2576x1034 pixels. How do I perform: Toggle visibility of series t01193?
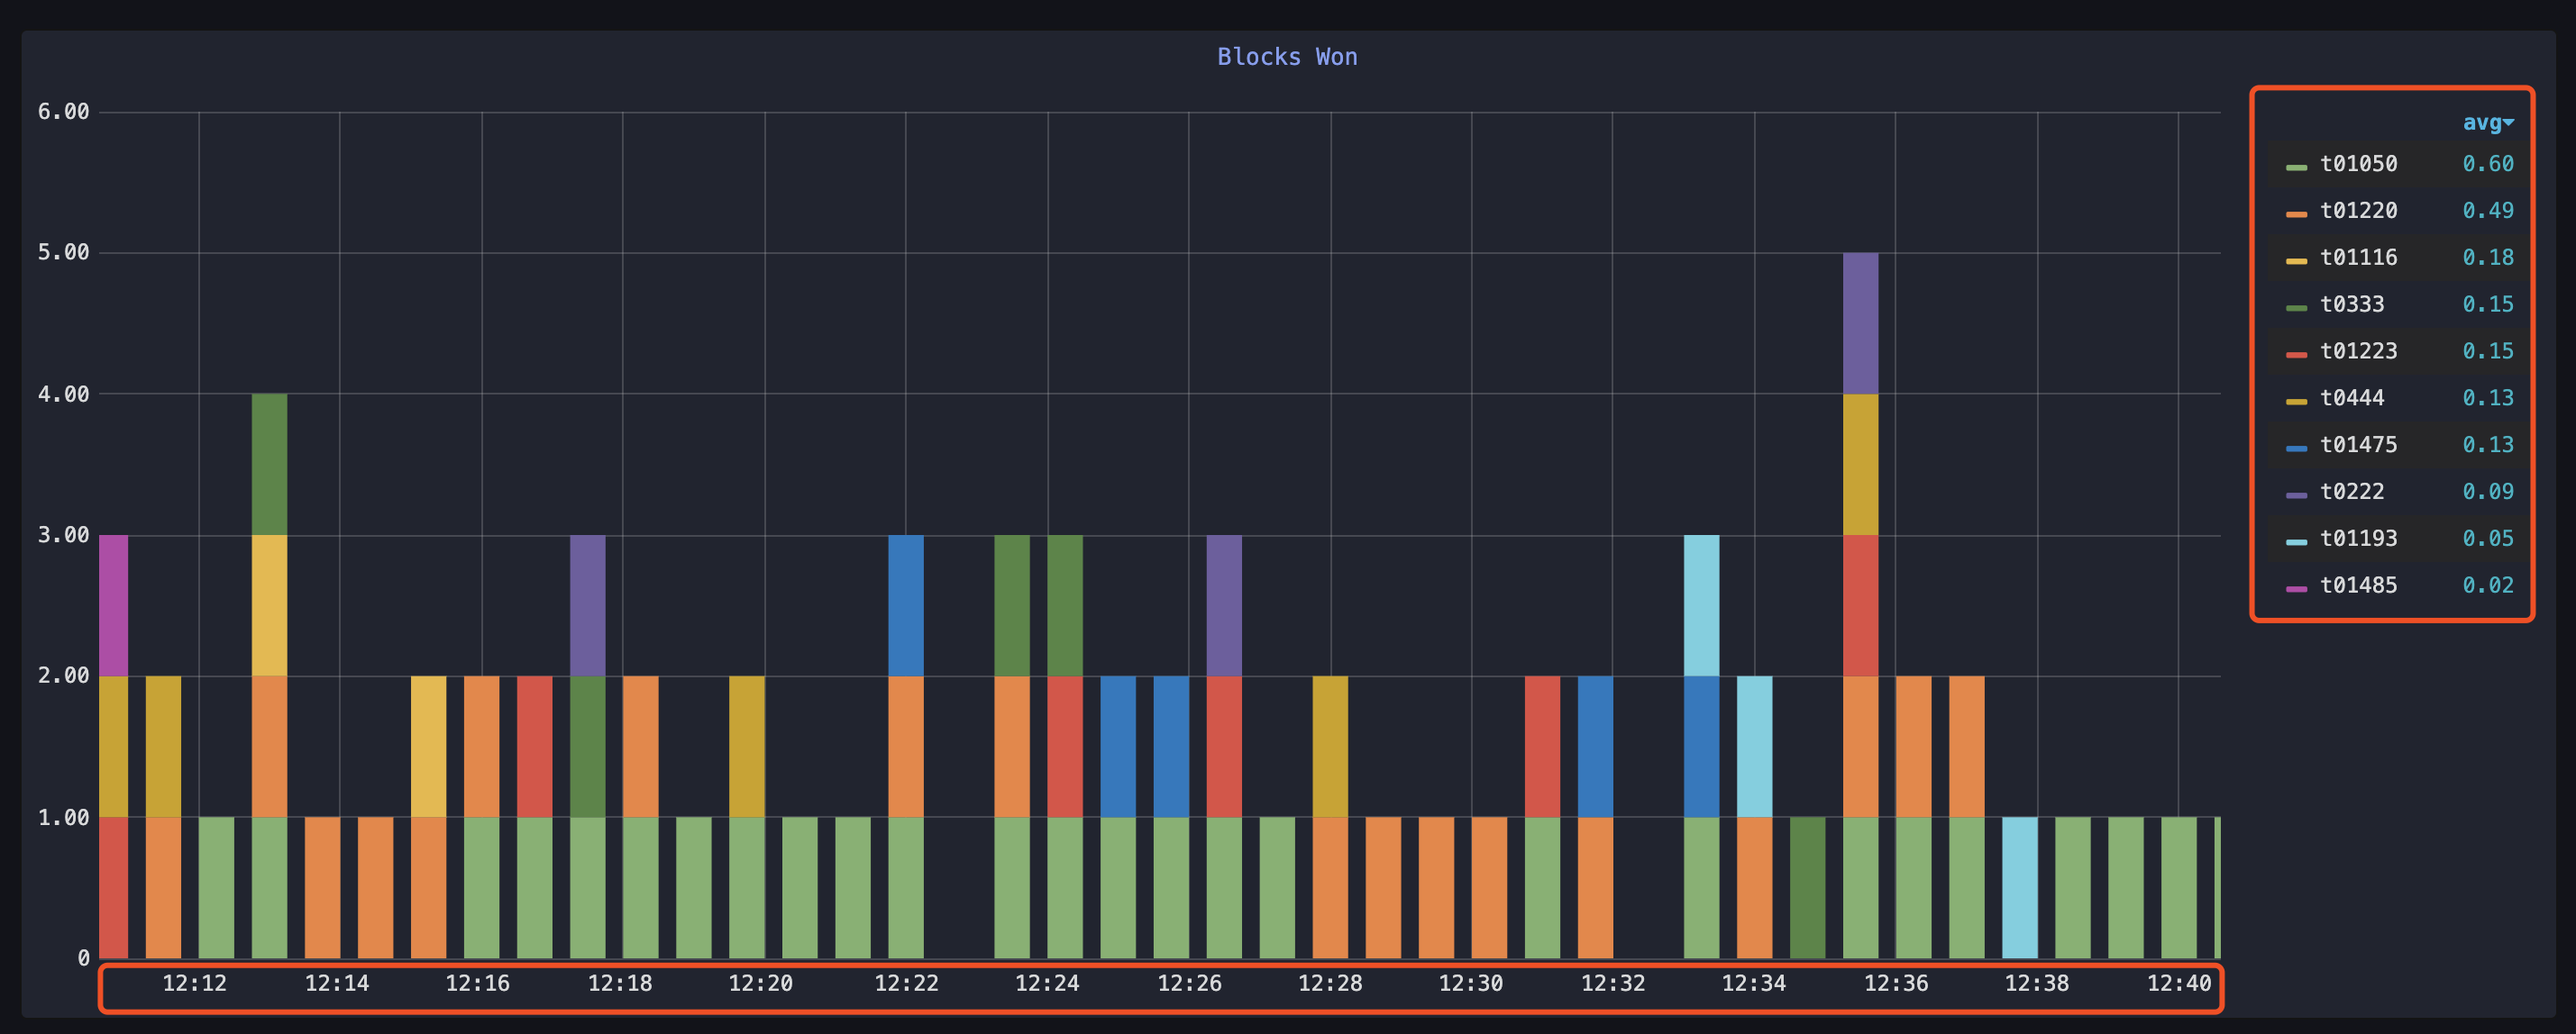coord(2361,538)
